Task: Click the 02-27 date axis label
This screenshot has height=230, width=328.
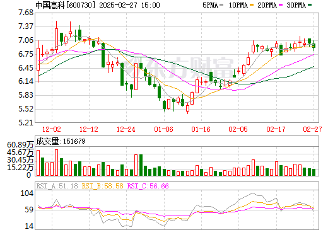Action: coord(312,129)
